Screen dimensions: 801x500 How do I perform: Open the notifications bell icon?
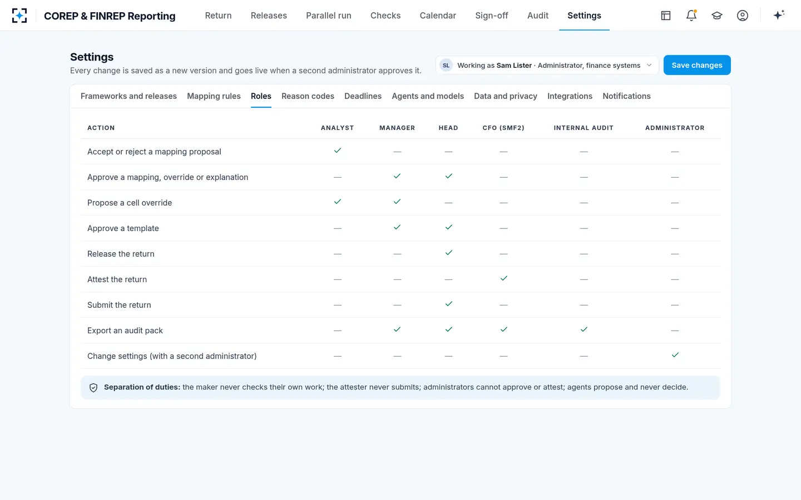(691, 16)
